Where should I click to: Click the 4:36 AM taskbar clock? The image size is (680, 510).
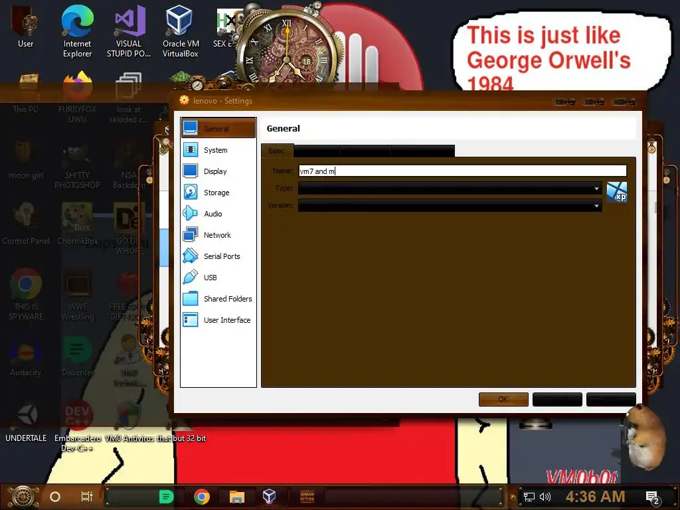click(x=596, y=497)
